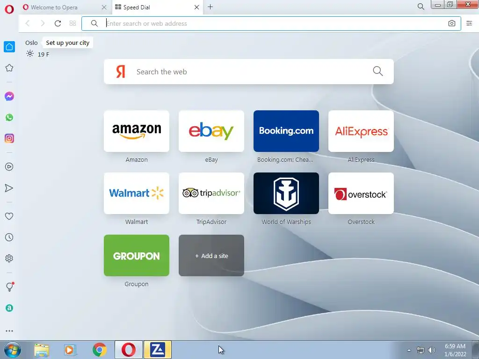Click the Opera taskbar button
The image size is (479, 359).
[x=129, y=350]
